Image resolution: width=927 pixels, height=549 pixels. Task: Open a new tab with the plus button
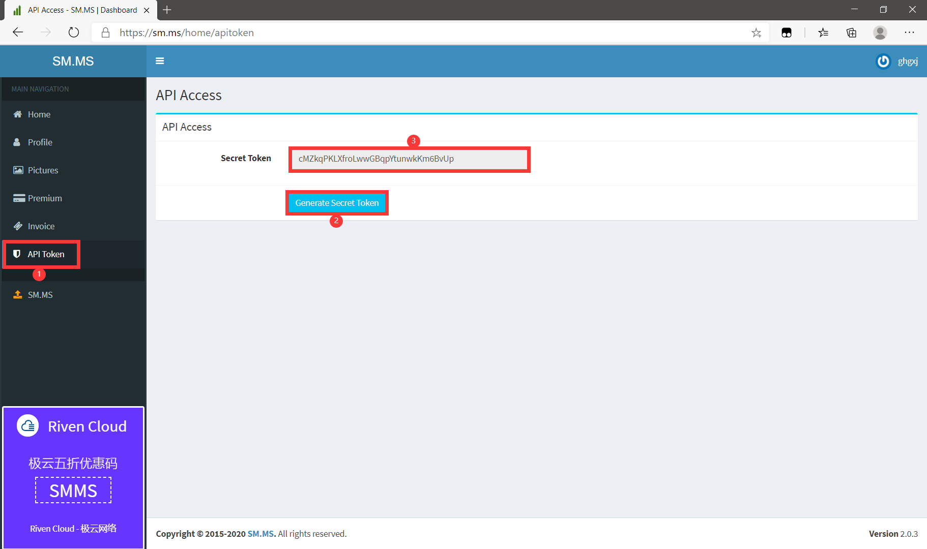pyautogui.click(x=167, y=10)
